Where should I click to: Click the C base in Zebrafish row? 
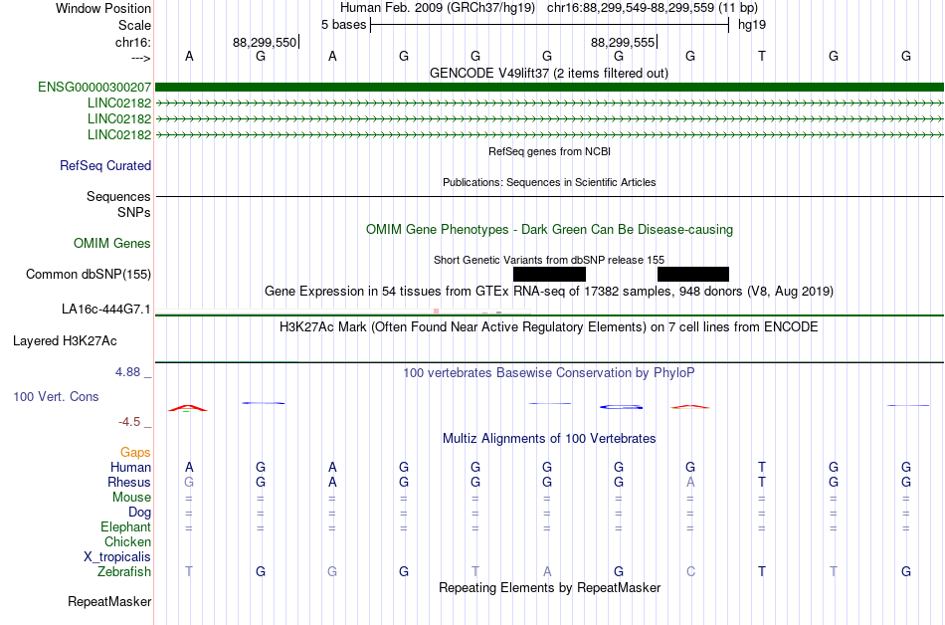[690, 571]
